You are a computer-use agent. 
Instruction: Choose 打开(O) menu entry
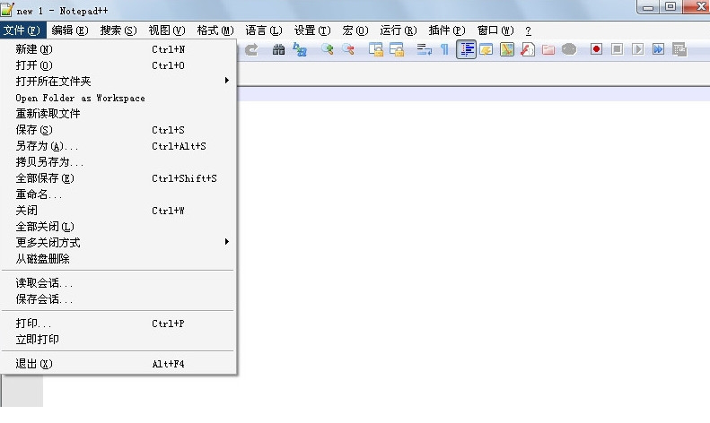[x=118, y=65]
